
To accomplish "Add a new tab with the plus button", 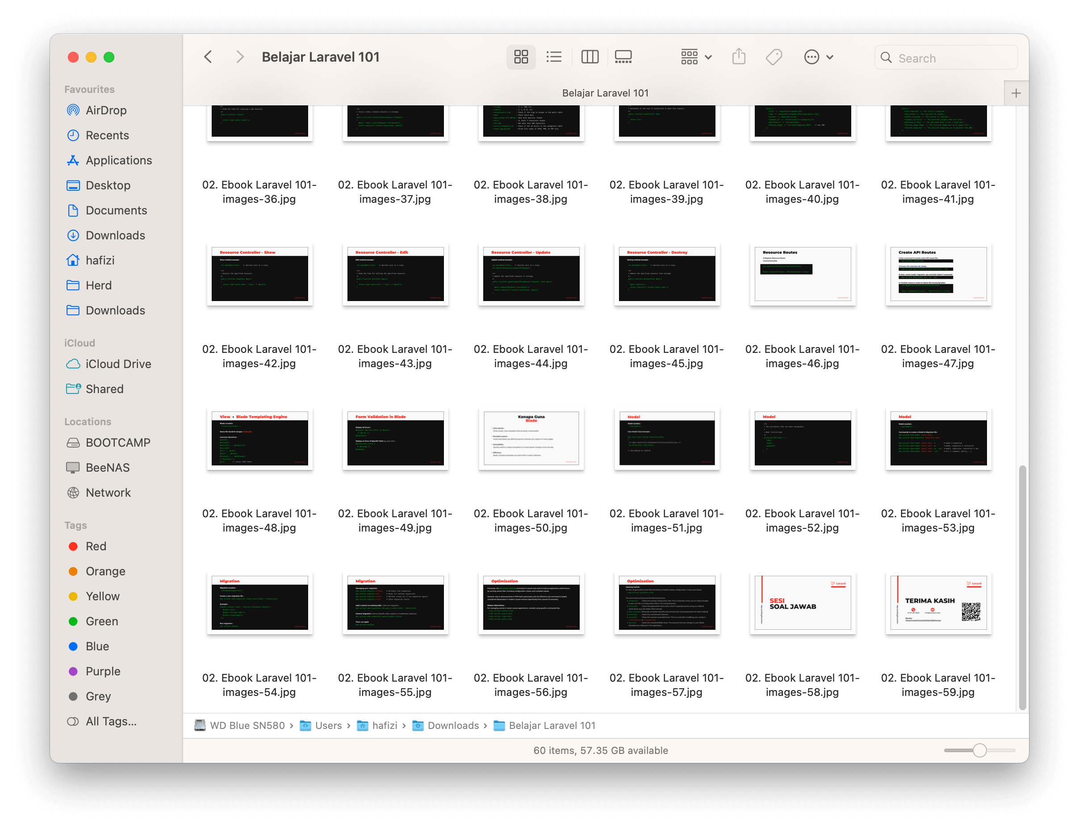I will click(x=1016, y=93).
